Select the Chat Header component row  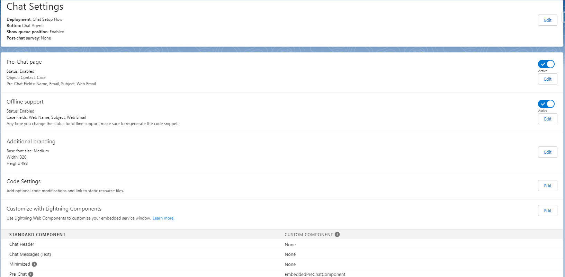coord(22,244)
